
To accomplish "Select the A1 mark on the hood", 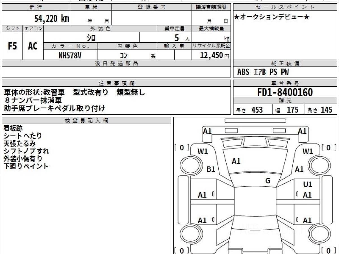I will (x=236, y=161).
